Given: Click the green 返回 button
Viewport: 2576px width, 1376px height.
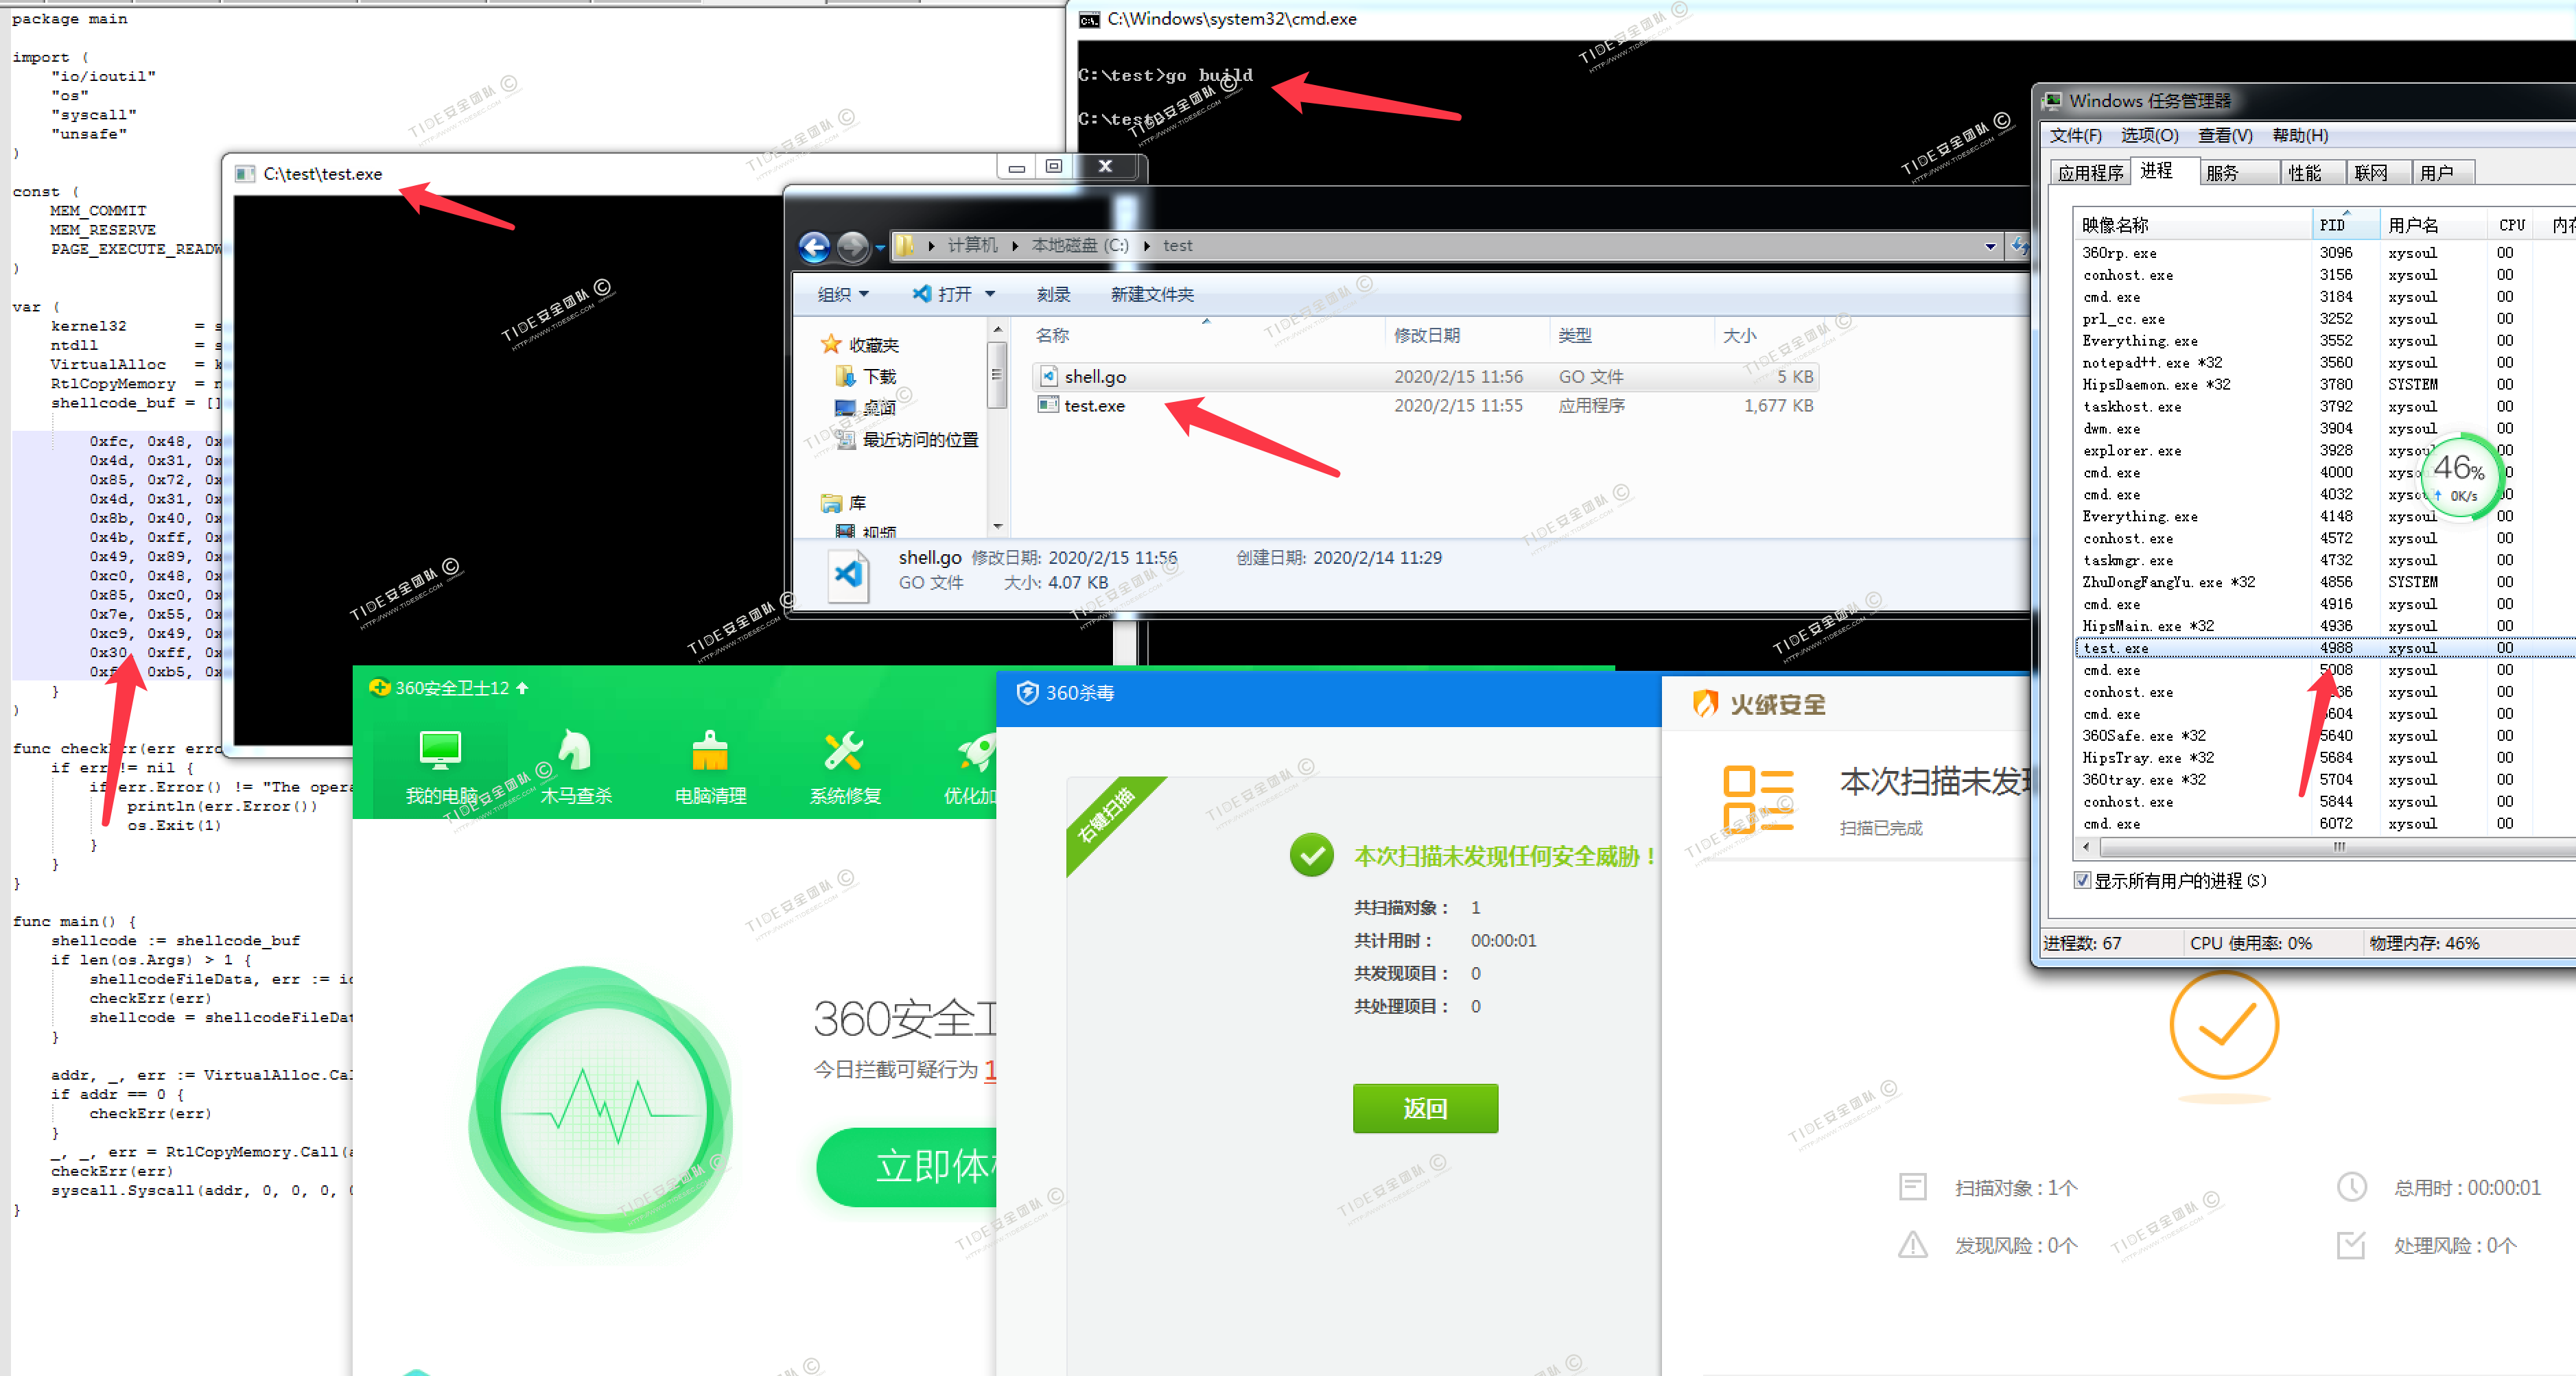Looking at the screenshot, I should [x=1425, y=1108].
